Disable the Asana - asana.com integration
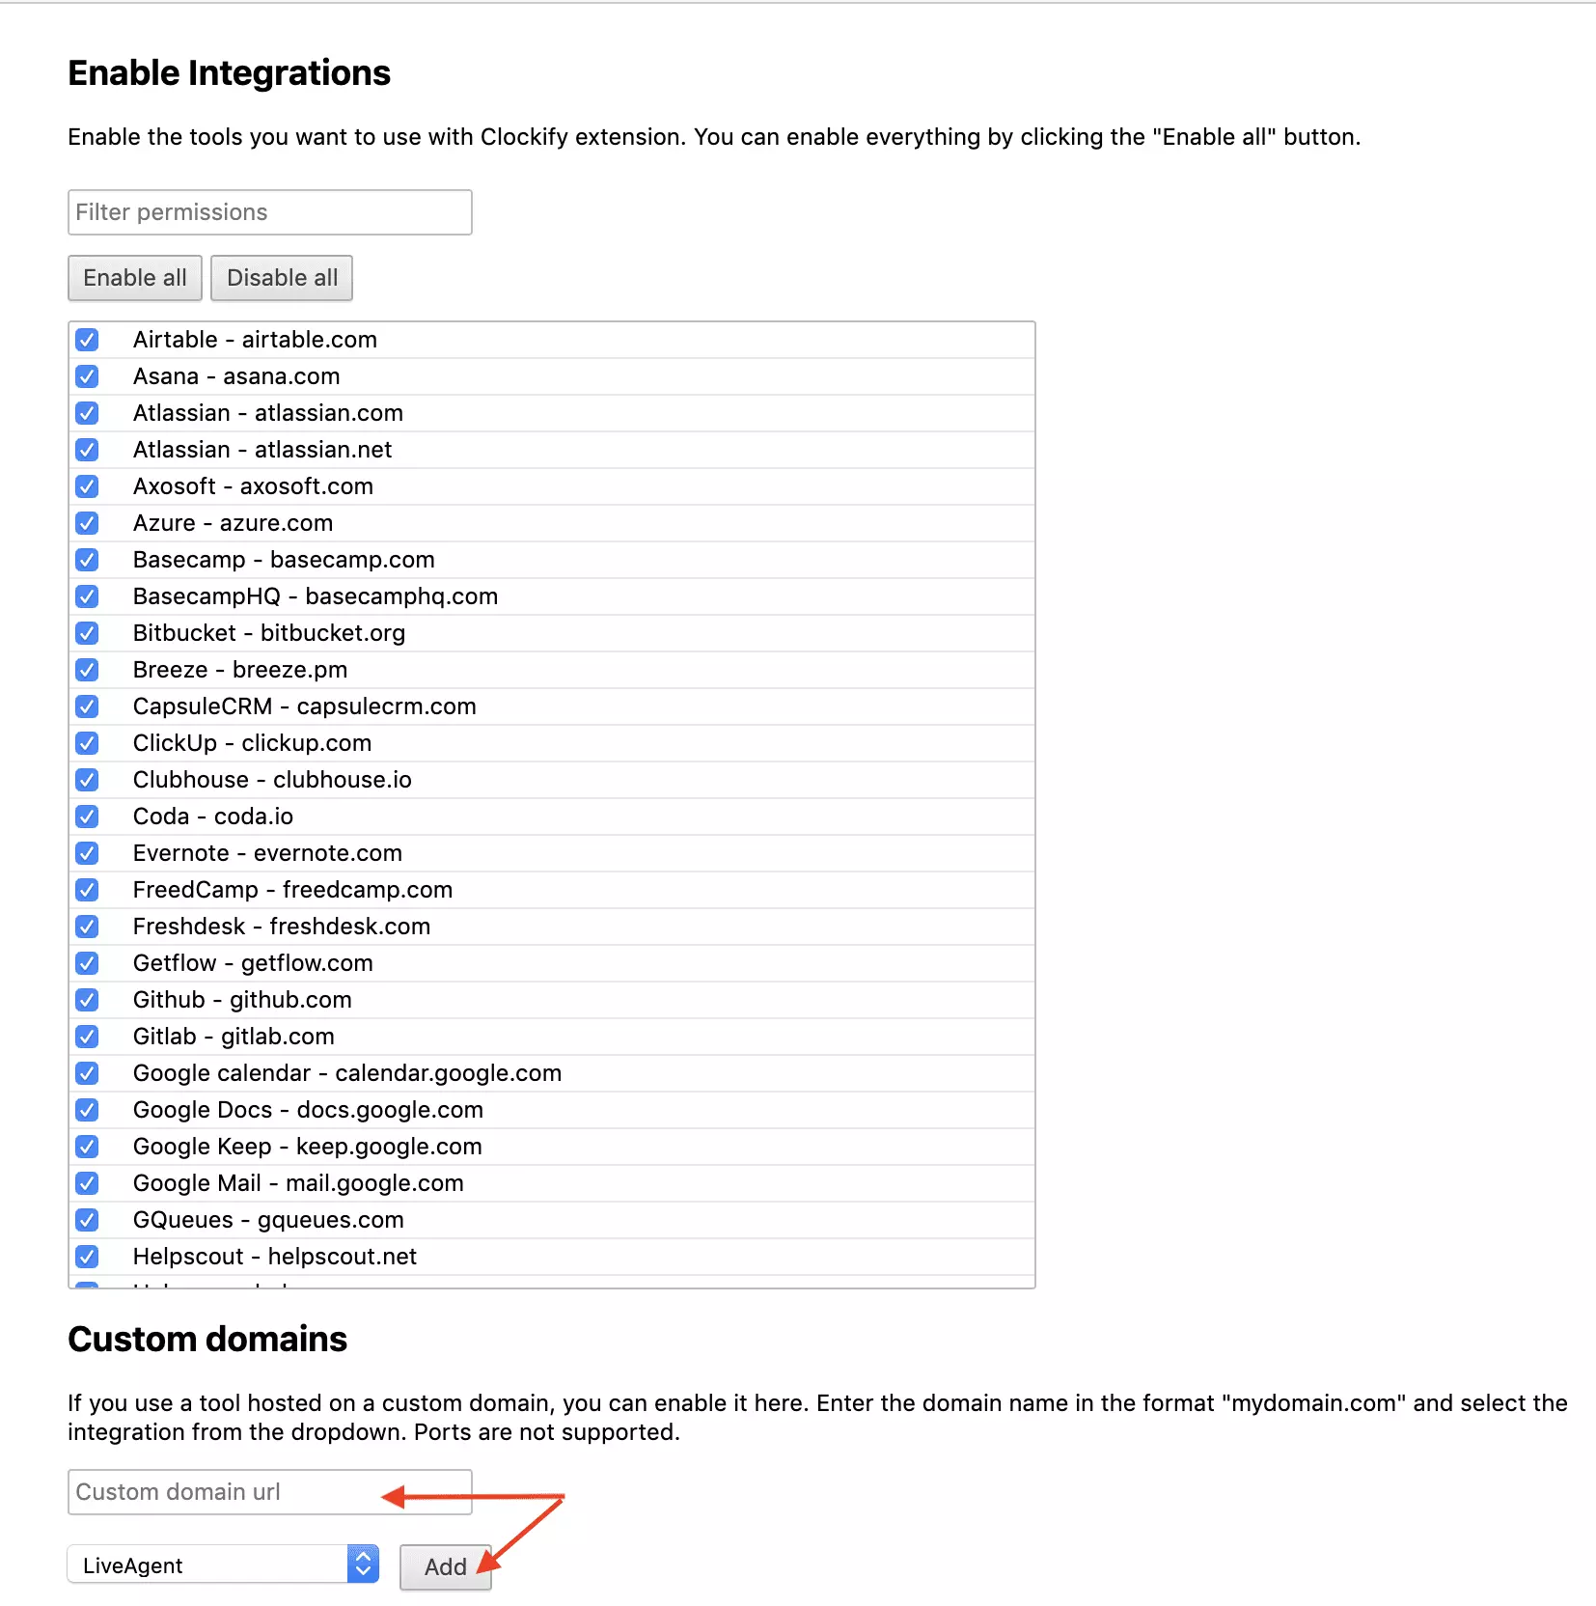The height and width of the screenshot is (1606, 1596). point(87,376)
